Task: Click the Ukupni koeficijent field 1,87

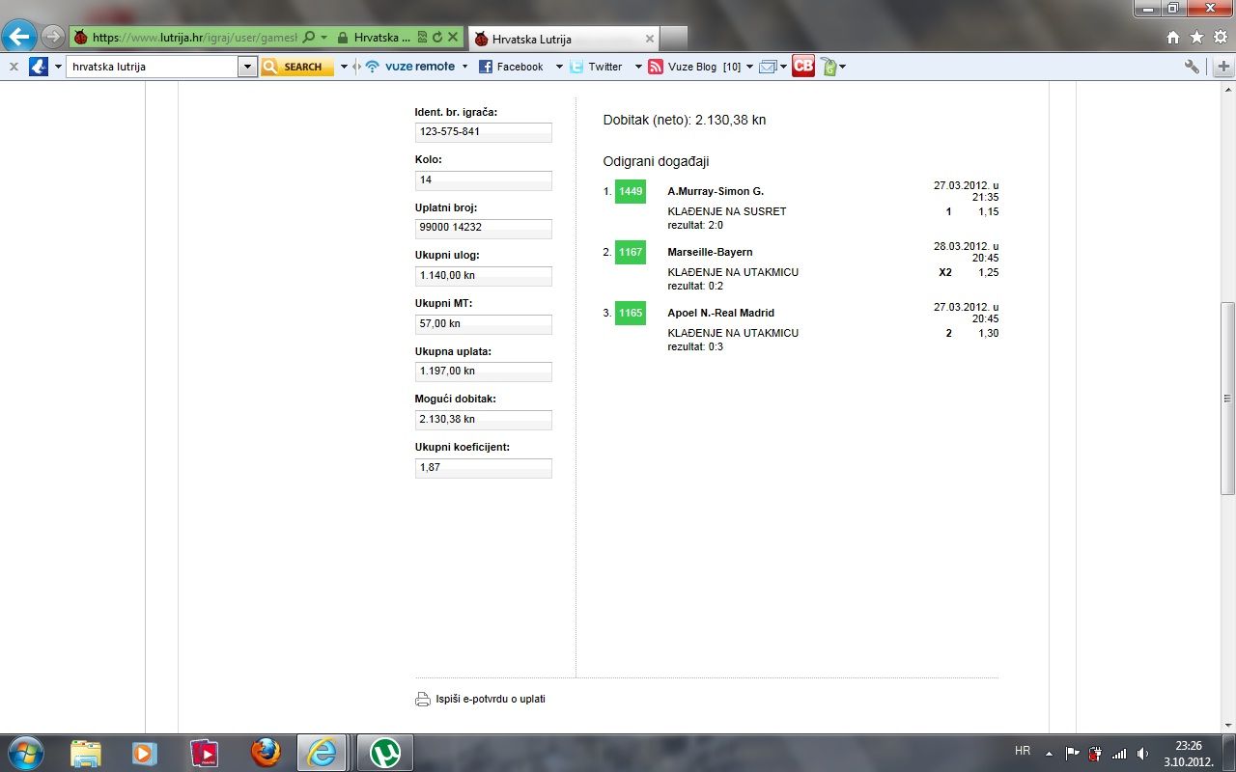Action: [484, 468]
